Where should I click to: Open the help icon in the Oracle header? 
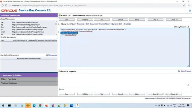(190, 10)
